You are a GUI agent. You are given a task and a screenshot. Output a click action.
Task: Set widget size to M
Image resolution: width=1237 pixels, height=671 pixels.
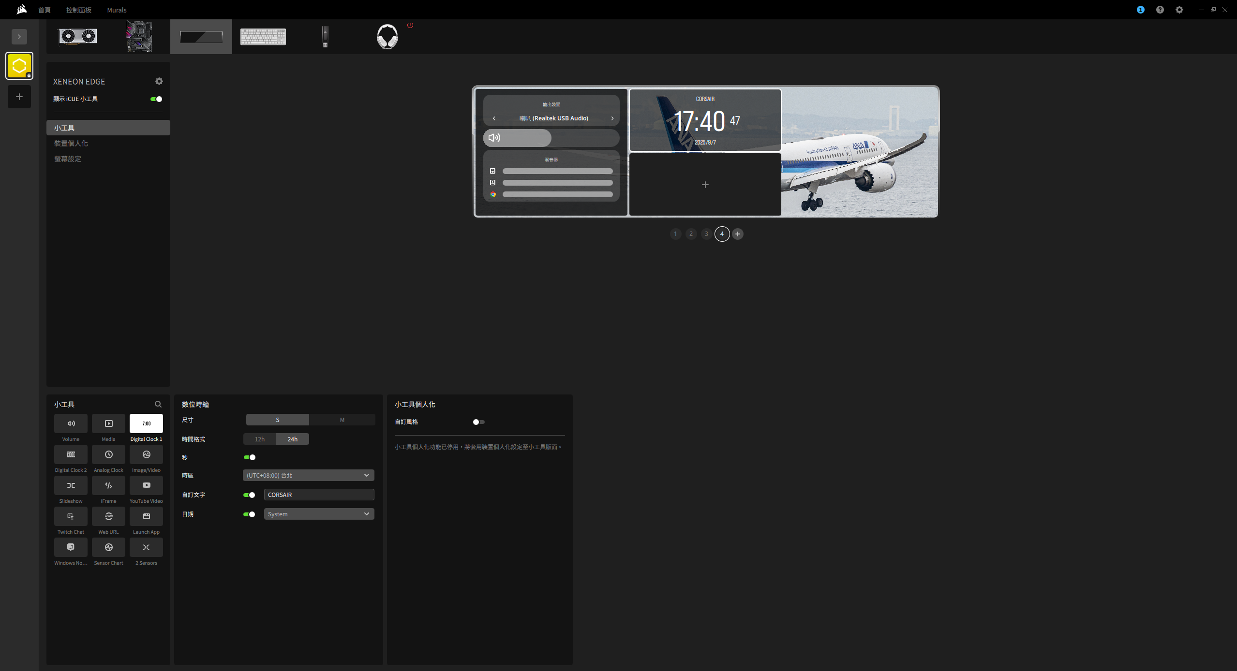(342, 420)
